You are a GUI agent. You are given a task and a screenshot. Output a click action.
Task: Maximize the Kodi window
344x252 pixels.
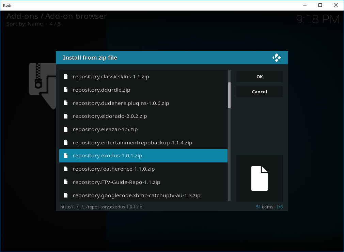click(320, 5)
